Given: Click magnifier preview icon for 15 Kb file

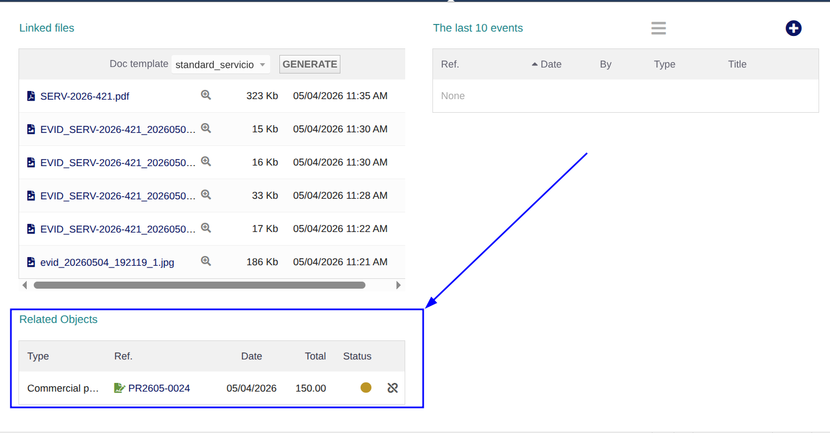Looking at the screenshot, I should pyautogui.click(x=206, y=128).
